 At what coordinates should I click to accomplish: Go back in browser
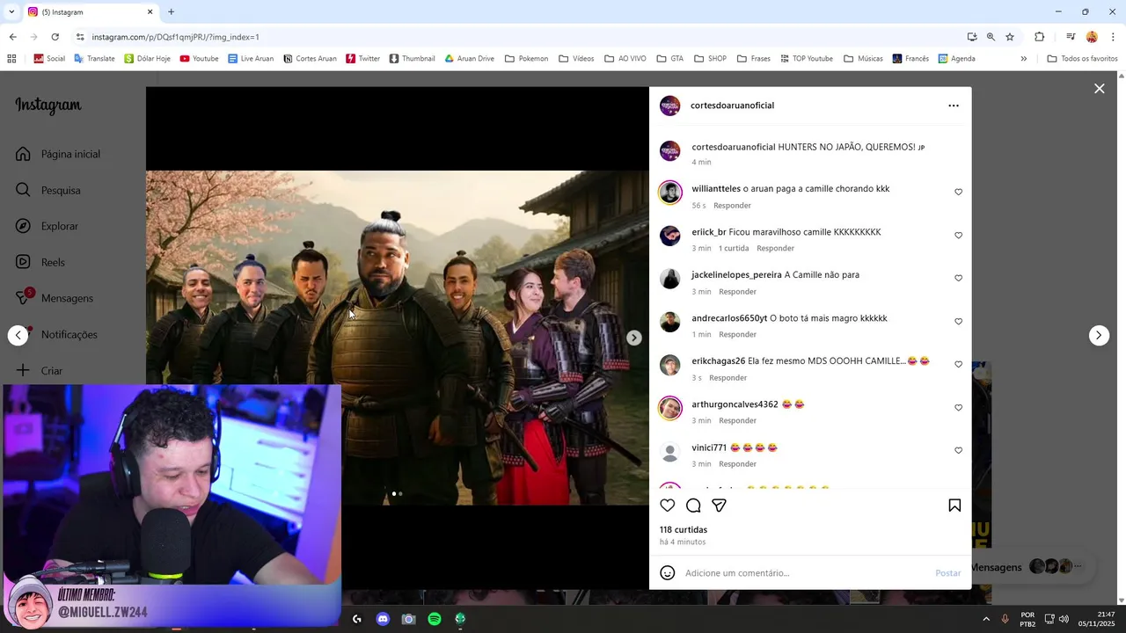pyautogui.click(x=12, y=37)
